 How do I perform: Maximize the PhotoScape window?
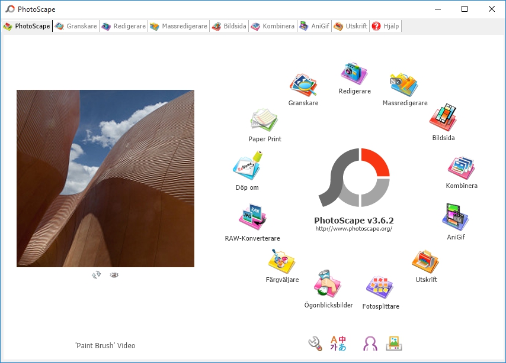pyautogui.click(x=465, y=9)
